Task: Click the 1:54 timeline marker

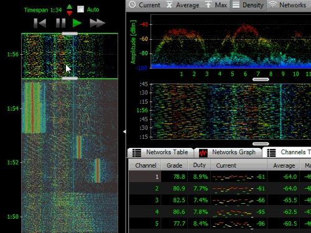Action: [x=12, y=108]
